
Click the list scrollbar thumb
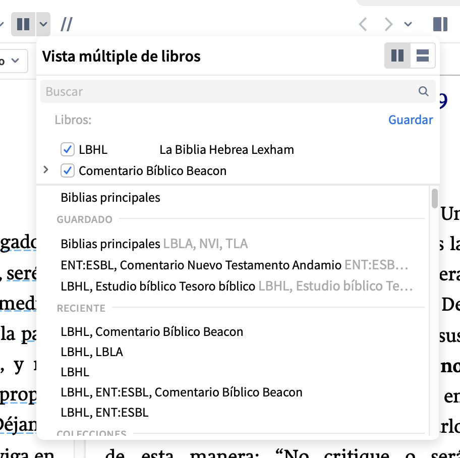pos(434,199)
